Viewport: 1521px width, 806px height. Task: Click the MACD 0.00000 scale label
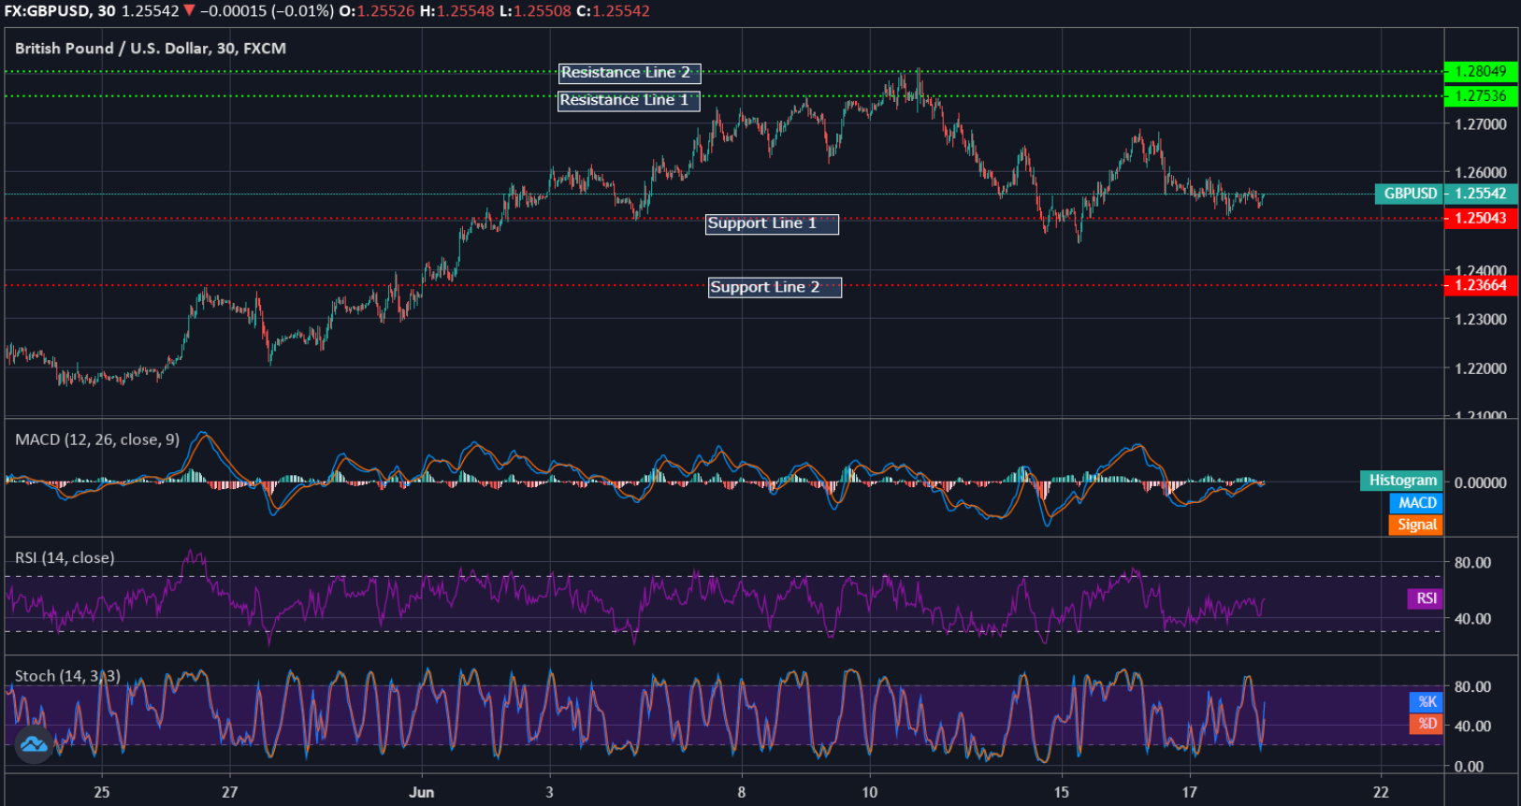pyautogui.click(x=1481, y=482)
